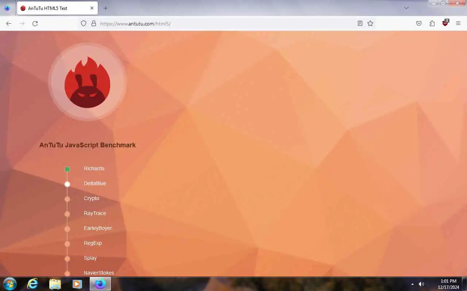Viewport: 467px width, 291px height.
Task: Show hidden system tray icons
Action: click(413, 284)
